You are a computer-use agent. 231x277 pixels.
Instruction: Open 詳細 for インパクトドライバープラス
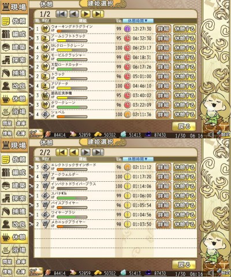[163, 186]
